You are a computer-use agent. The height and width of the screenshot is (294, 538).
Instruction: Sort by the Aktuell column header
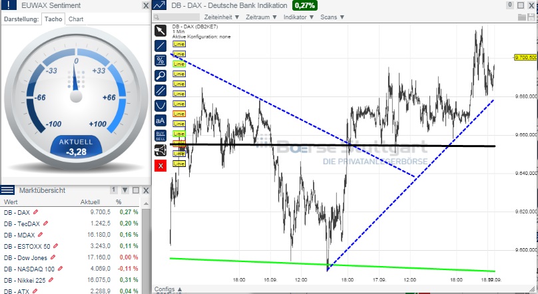tap(91, 202)
